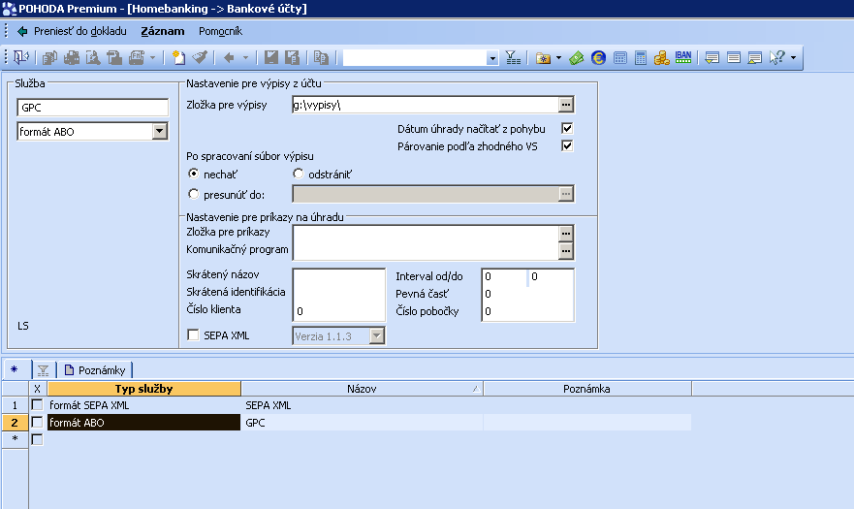
Task: Select the 'odstrániť' radio option
Action: (299, 174)
